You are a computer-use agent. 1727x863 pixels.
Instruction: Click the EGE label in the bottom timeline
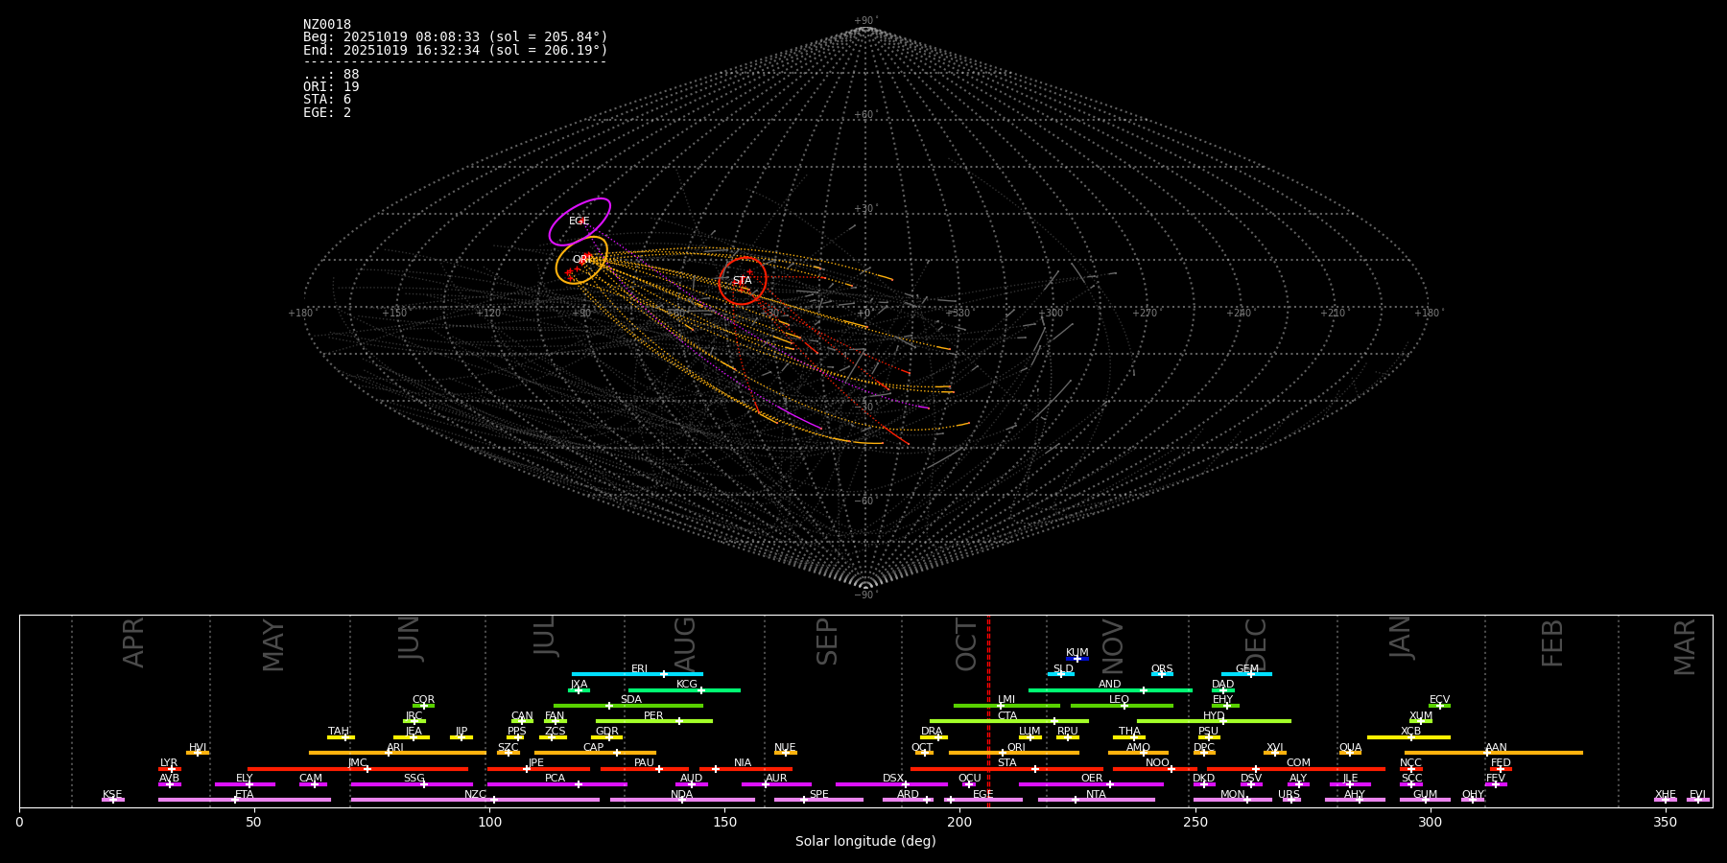983,795
